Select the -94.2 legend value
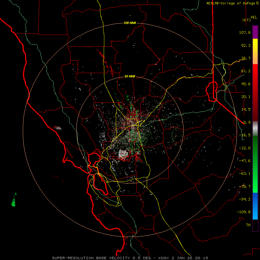The image size is (260, 260). coord(245,199)
